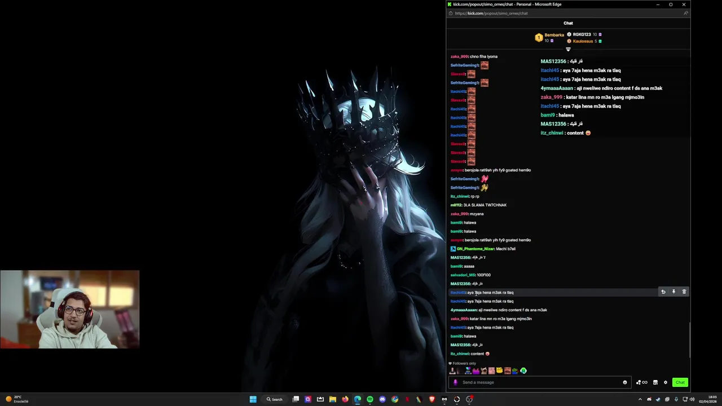Delete the hovered itachi45 message
The height and width of the screenshot is (406, 722).
pos(684,292)
